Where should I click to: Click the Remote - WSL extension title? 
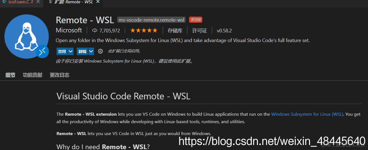(85, 20)
